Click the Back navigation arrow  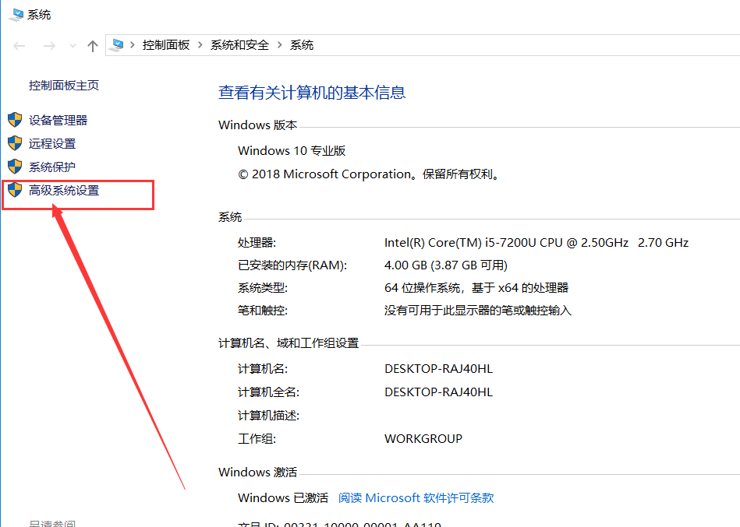coord(19,46)
